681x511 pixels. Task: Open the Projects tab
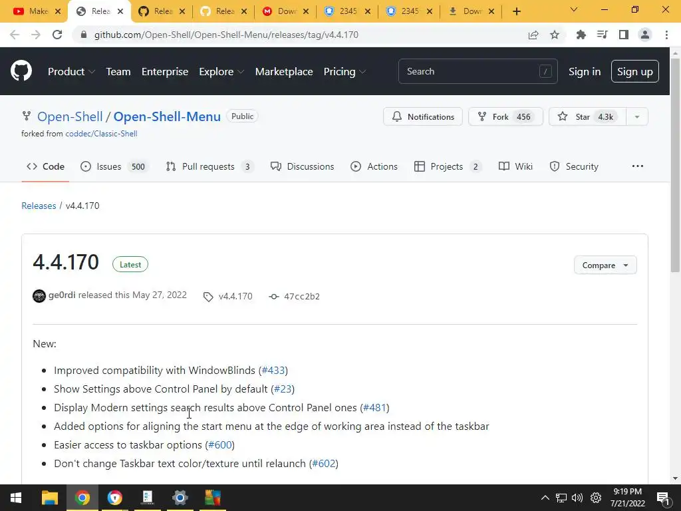pos(448,166)
